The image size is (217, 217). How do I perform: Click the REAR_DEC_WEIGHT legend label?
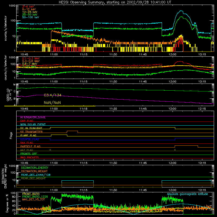(x=33, y=178)
